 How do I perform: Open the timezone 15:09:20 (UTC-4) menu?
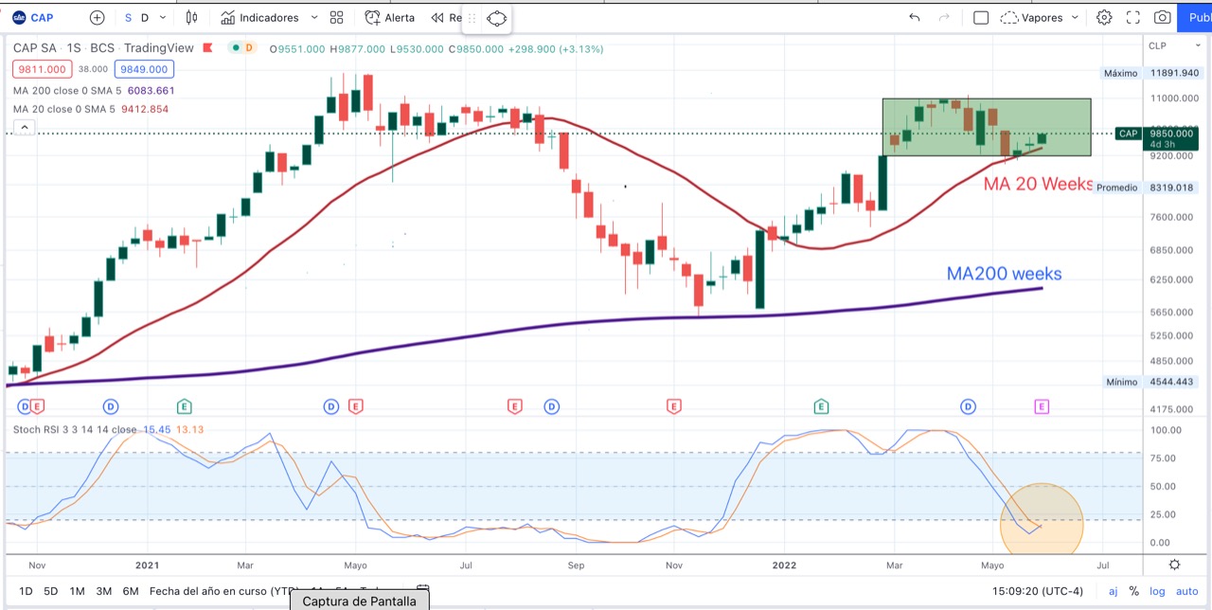point(1040,591)
